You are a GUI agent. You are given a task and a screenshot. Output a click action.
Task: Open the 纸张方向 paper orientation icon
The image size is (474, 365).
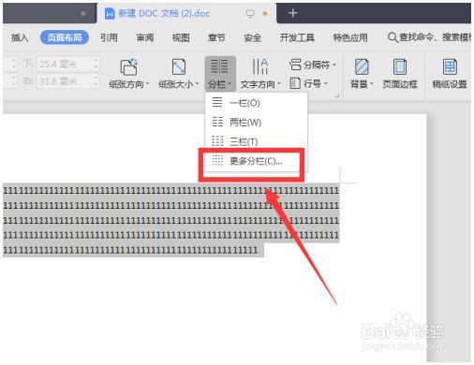(128, 66)
